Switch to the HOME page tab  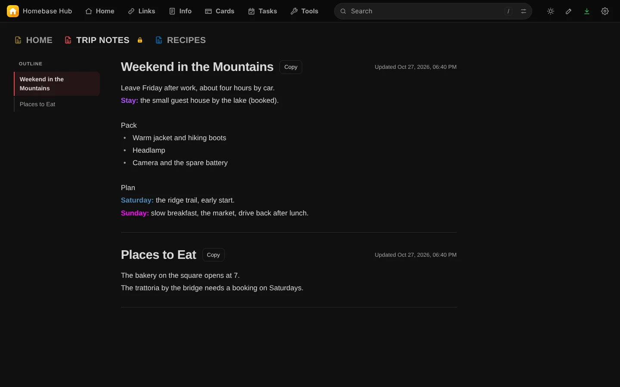(x=34, y=40)
